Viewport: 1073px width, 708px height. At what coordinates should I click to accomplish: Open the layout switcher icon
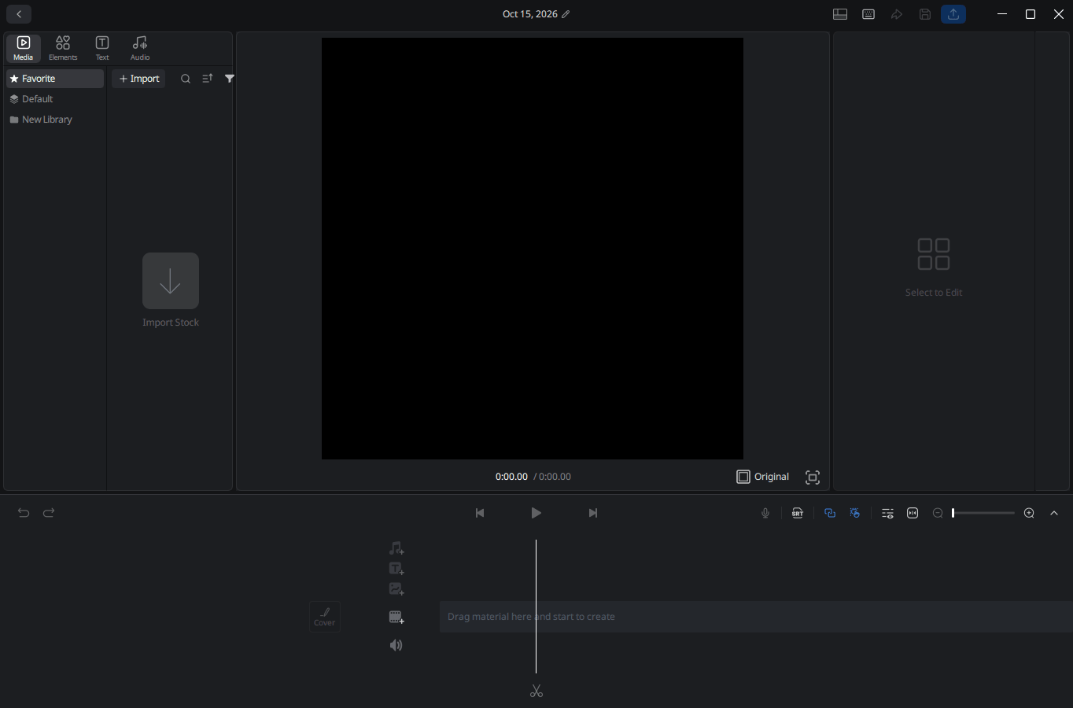(840, 14)
